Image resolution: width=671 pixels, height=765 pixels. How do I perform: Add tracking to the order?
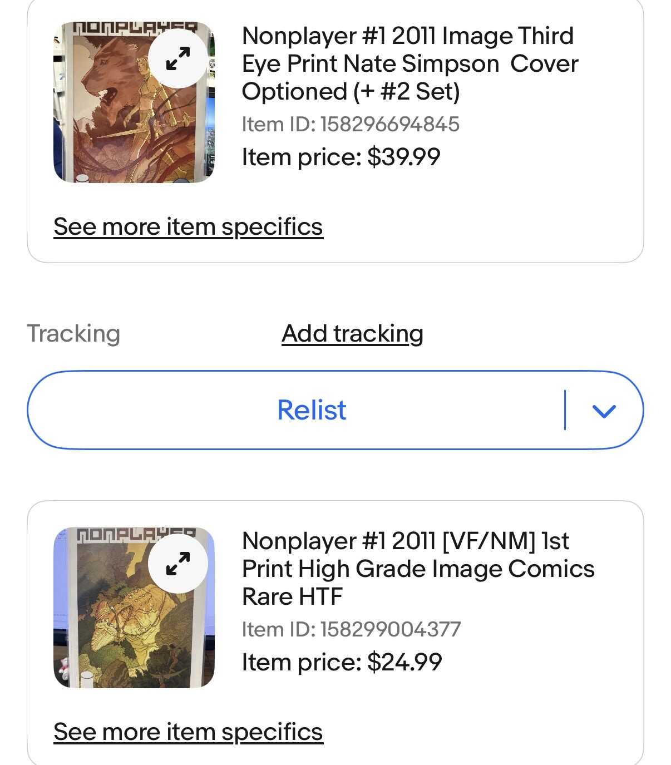tap(352, 334)
